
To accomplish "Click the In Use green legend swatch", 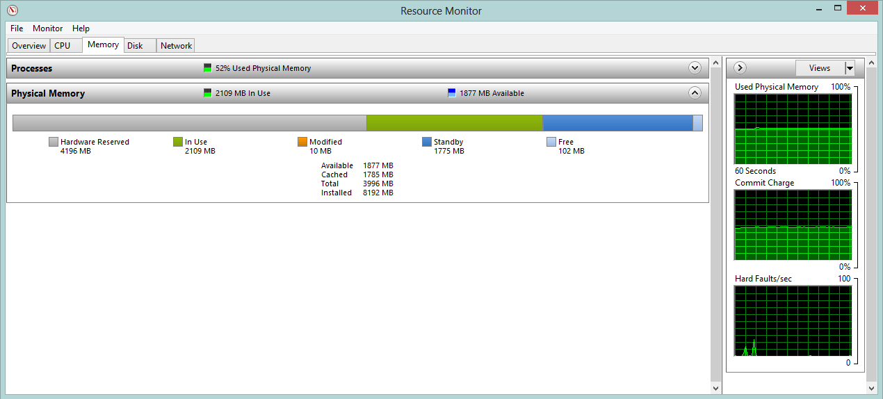I will coord(178,142).
